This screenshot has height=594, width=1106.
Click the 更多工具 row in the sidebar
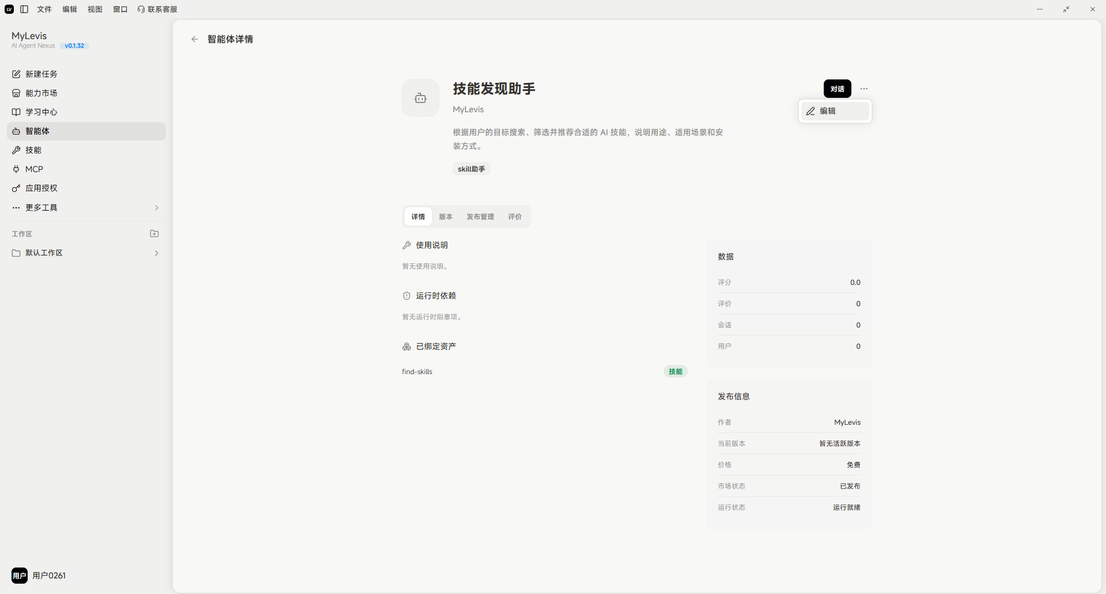pyautogui.click(x=86, y=208)
